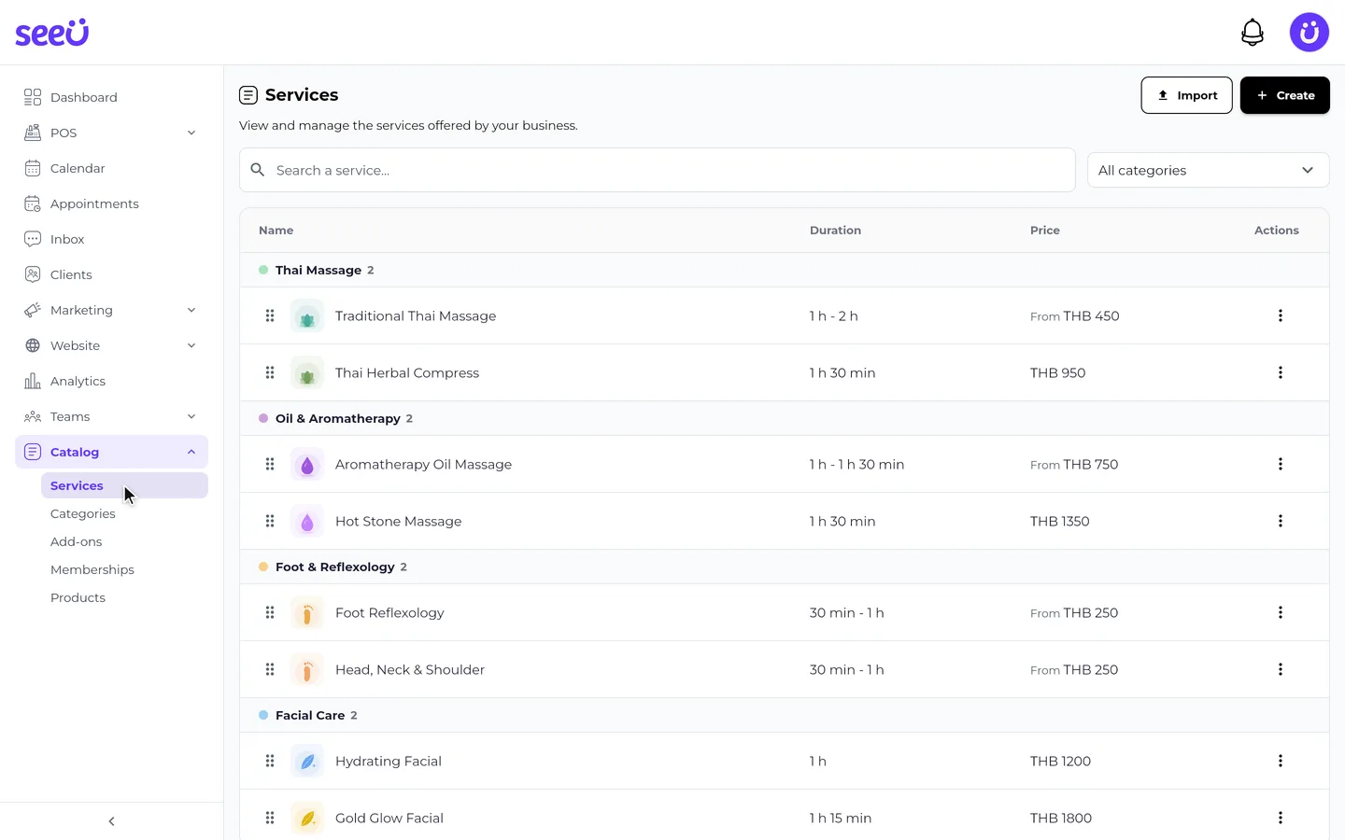This screenshot has width=1345, height=840.
Task: Open the All categories dropdown
Action: click(1208, 170)
